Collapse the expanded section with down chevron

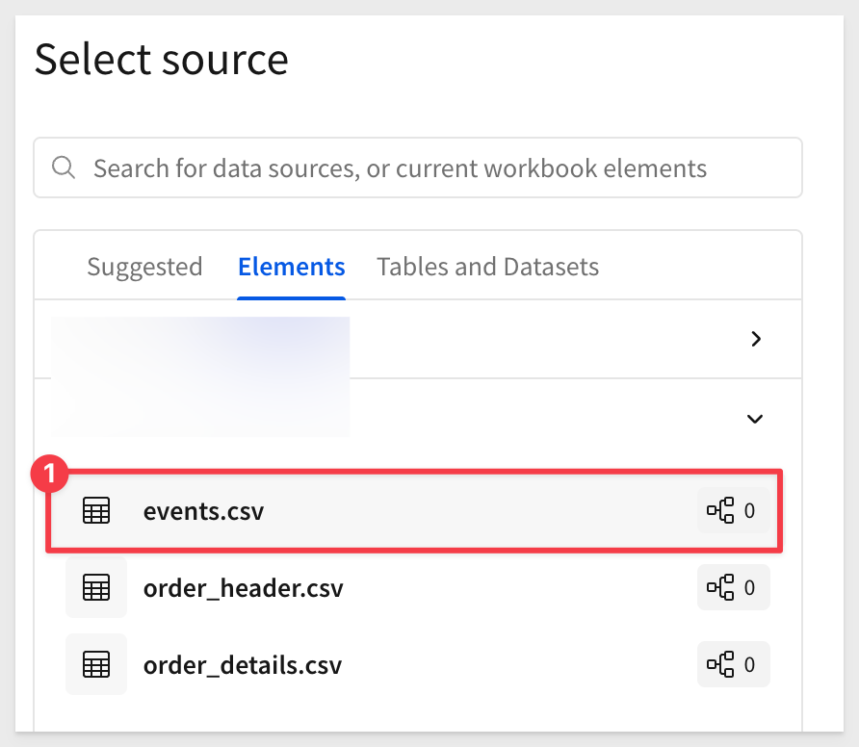click(755, 419)
